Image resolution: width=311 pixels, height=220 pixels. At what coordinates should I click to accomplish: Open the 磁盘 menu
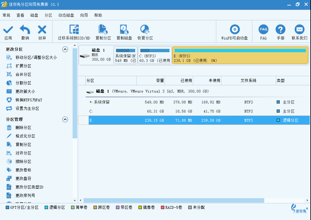point(34,15)
